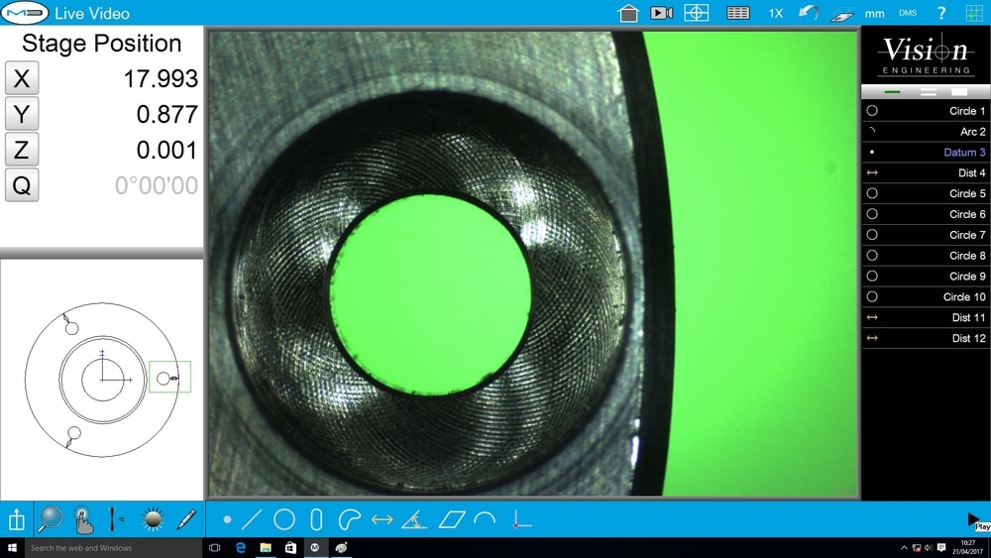Screen dimensions: 991x558
Task: Select Datum 3 in the feature list
Action: click(925, 153)
